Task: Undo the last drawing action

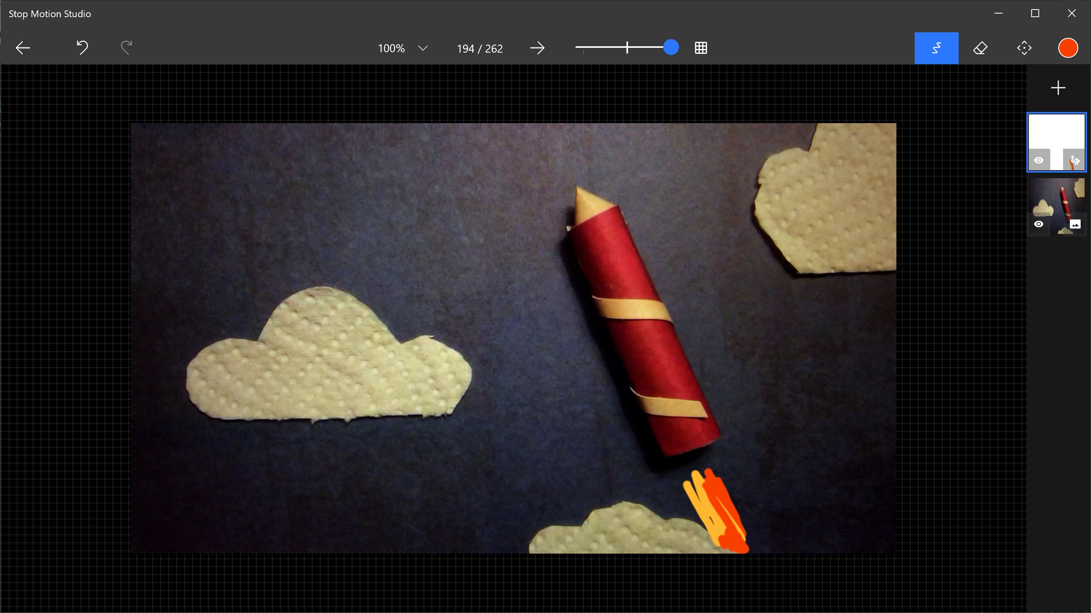Action: [82, 48]
